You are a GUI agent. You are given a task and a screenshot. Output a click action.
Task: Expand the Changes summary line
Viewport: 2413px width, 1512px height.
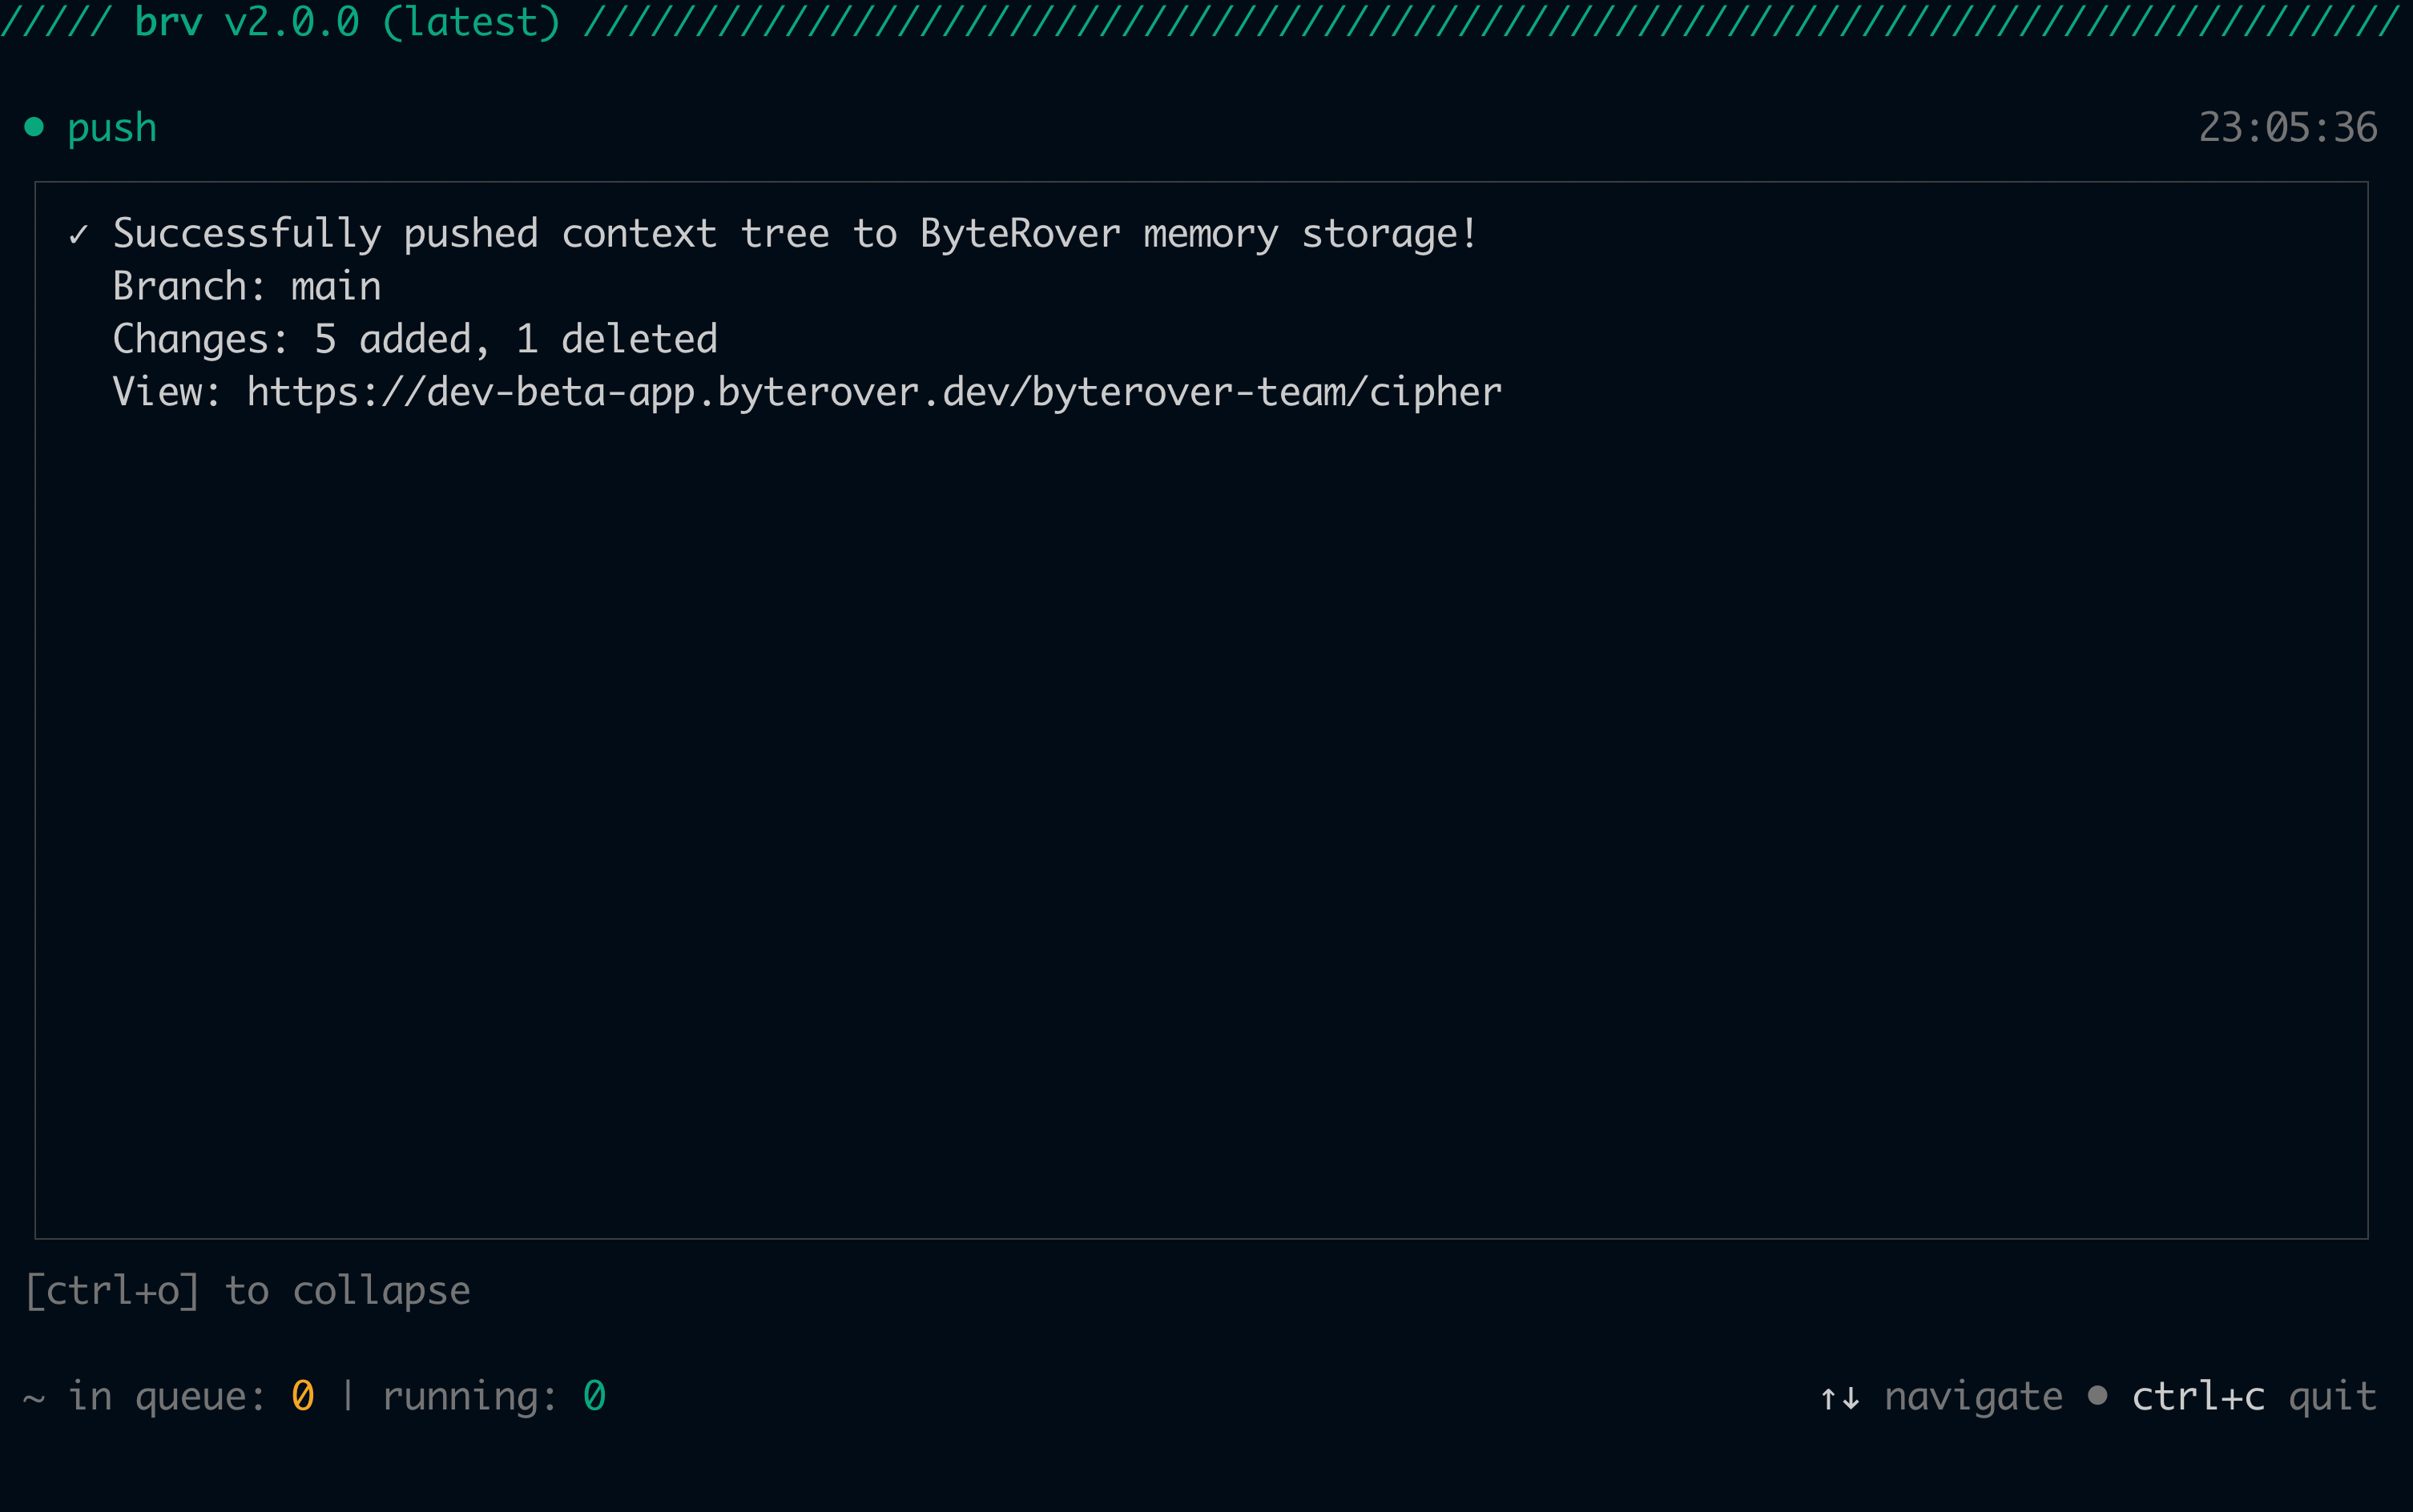tap(414, 338)
